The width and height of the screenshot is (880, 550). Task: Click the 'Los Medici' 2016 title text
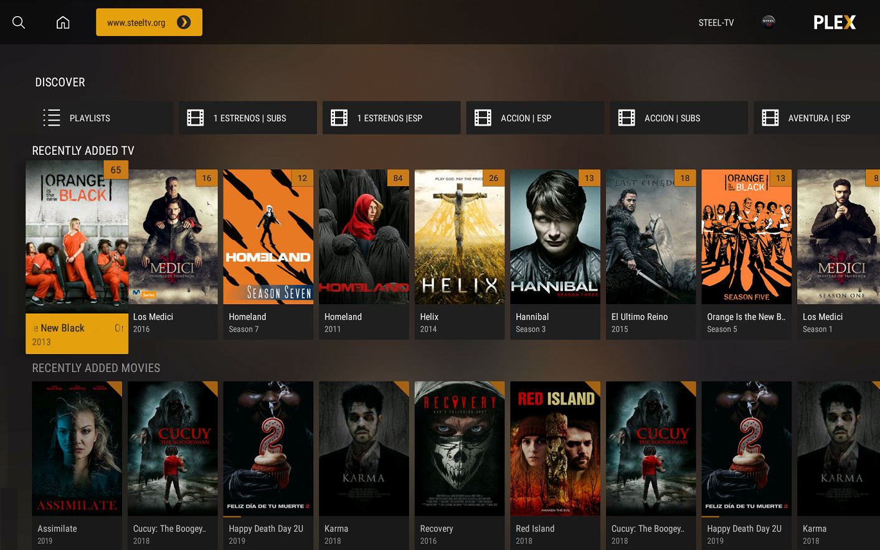click(153, 317)
